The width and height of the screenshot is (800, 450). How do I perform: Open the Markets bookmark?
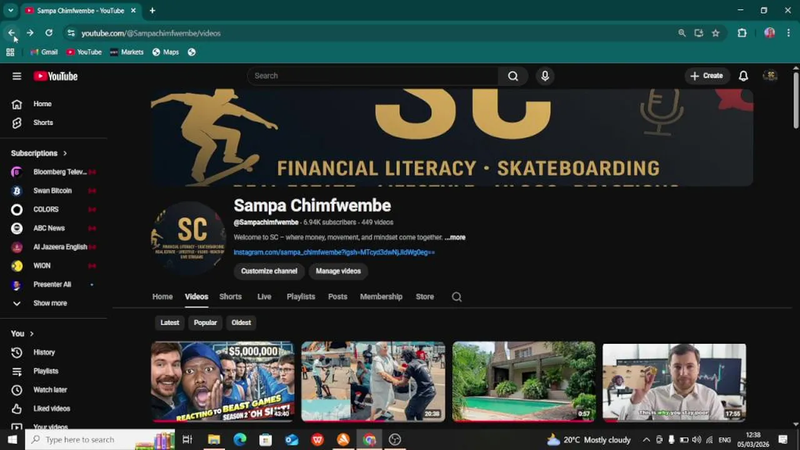click(x=127, y=52)
